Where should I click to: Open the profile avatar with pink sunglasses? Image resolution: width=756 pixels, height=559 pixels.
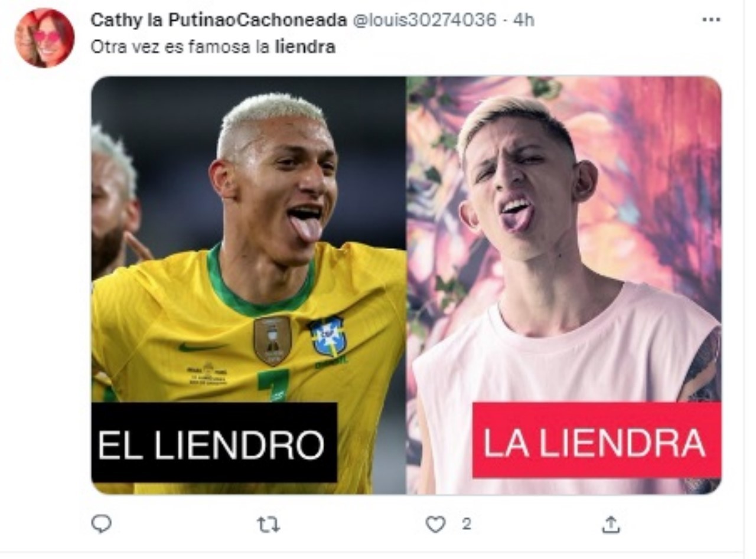coord(44,38)
